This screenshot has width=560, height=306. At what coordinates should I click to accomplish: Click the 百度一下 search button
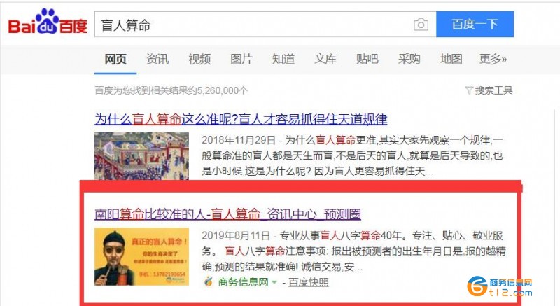pos(475,25)
